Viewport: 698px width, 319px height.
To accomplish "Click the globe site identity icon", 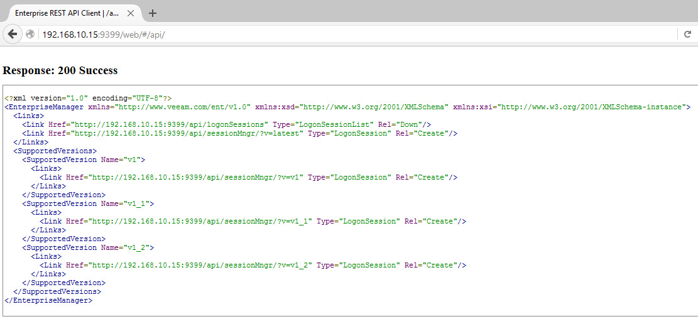I will point(30,34).
